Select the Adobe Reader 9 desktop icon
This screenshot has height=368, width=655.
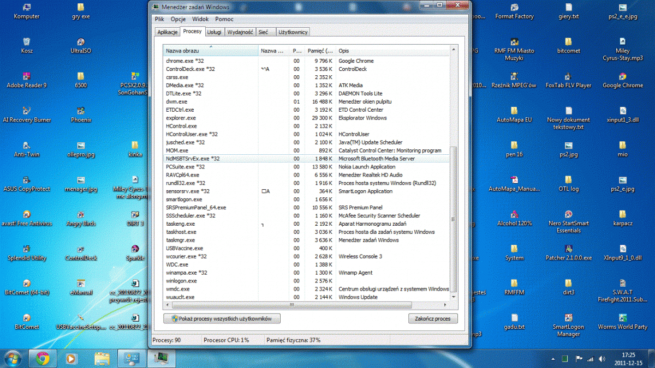[26, 80]
